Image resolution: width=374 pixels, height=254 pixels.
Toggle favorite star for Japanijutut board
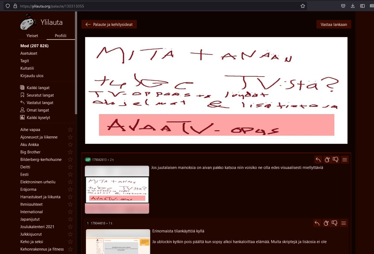(70, 219)
